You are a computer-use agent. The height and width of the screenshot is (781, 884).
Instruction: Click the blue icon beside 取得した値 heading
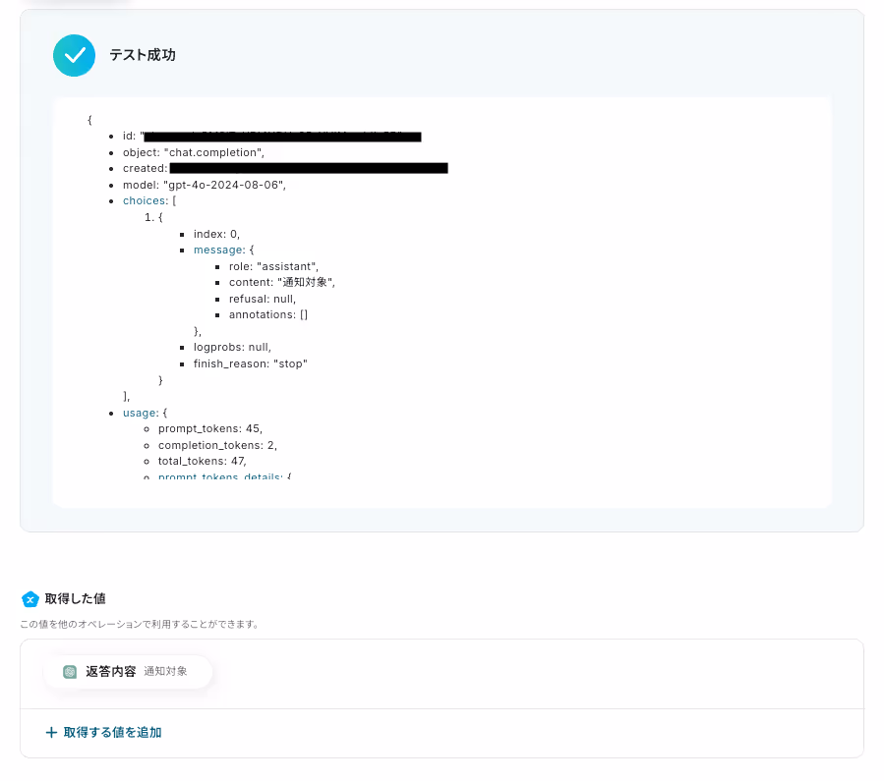[x=29, y=599]
